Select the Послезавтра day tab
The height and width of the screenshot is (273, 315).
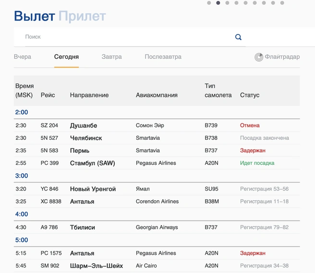(x=163, y=57)
